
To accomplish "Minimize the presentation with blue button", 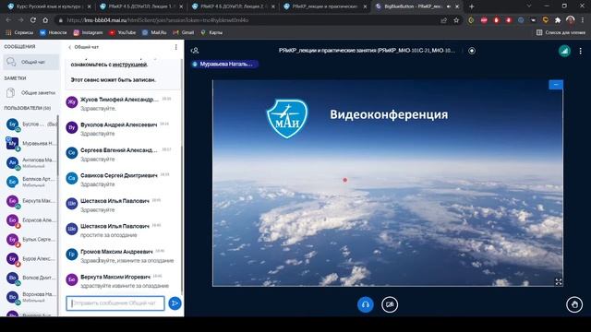I will click(x=556, y=85).
